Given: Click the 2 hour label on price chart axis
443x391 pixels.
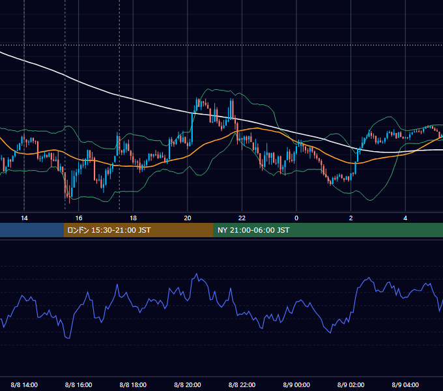Looking at the screenshot, I should [351, 218].
